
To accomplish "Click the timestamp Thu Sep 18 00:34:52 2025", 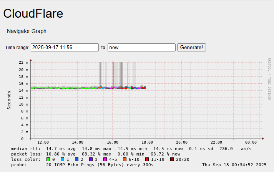I will click(234, 165).
